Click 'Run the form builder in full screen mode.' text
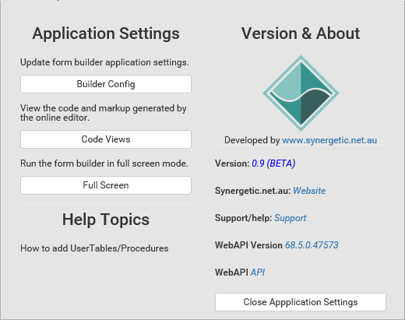The width and height of the screenshot is (405, 320). click(104, 164)
